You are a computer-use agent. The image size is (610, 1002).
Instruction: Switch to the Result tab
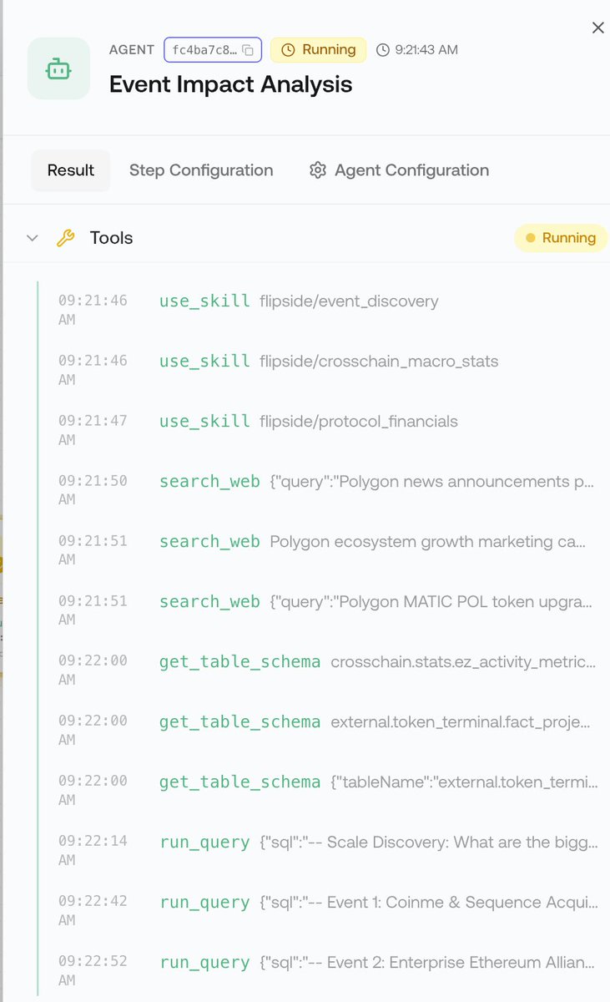(71, 170)
